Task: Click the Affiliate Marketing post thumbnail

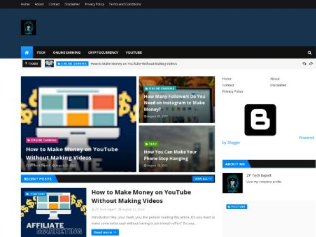Action: [54, 212]
